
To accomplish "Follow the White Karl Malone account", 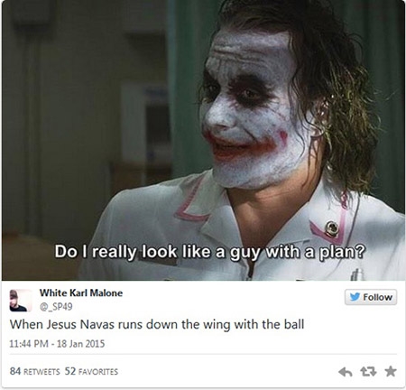I will tap(371, 297).
